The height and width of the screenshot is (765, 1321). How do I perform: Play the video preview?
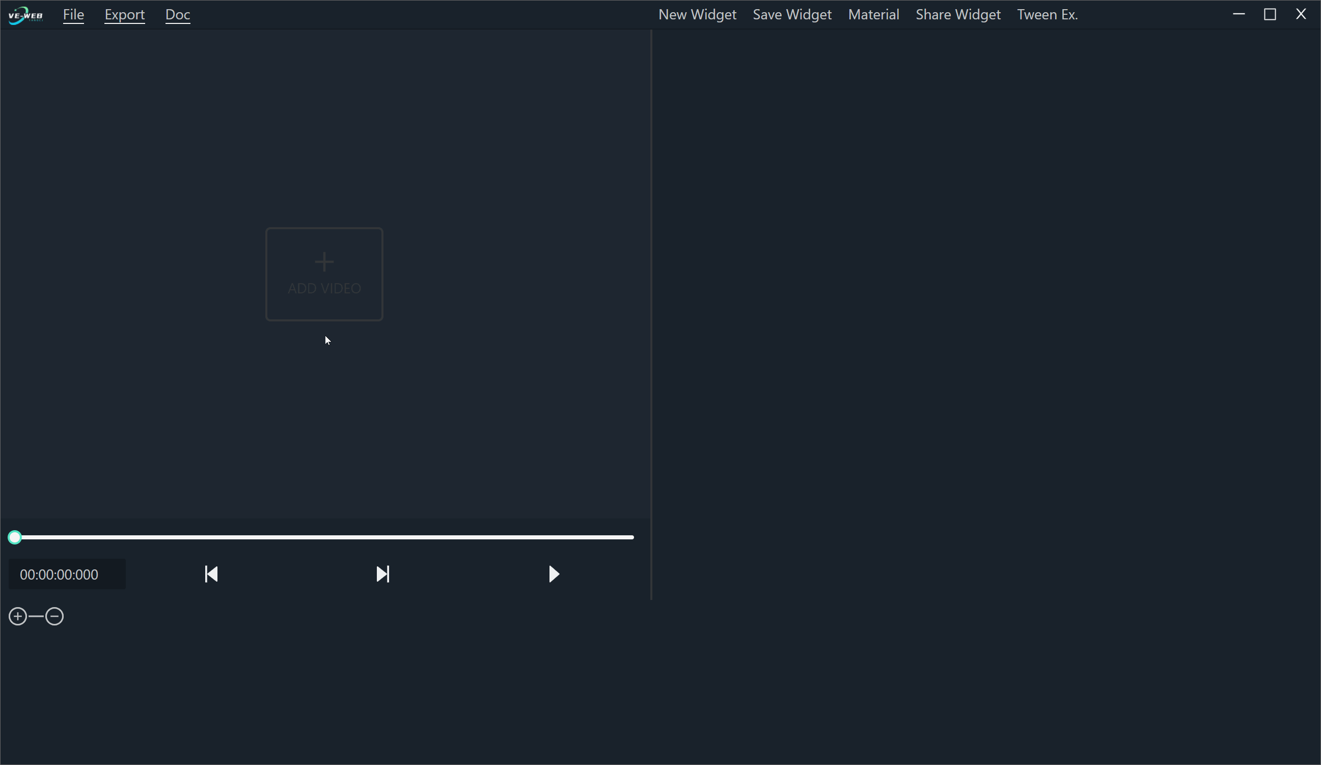[554, 574]
